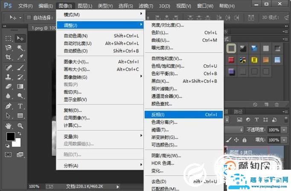Select the Horizontal Type tool
The width and height of the screenshot is (291, 191).
[20, 106]
